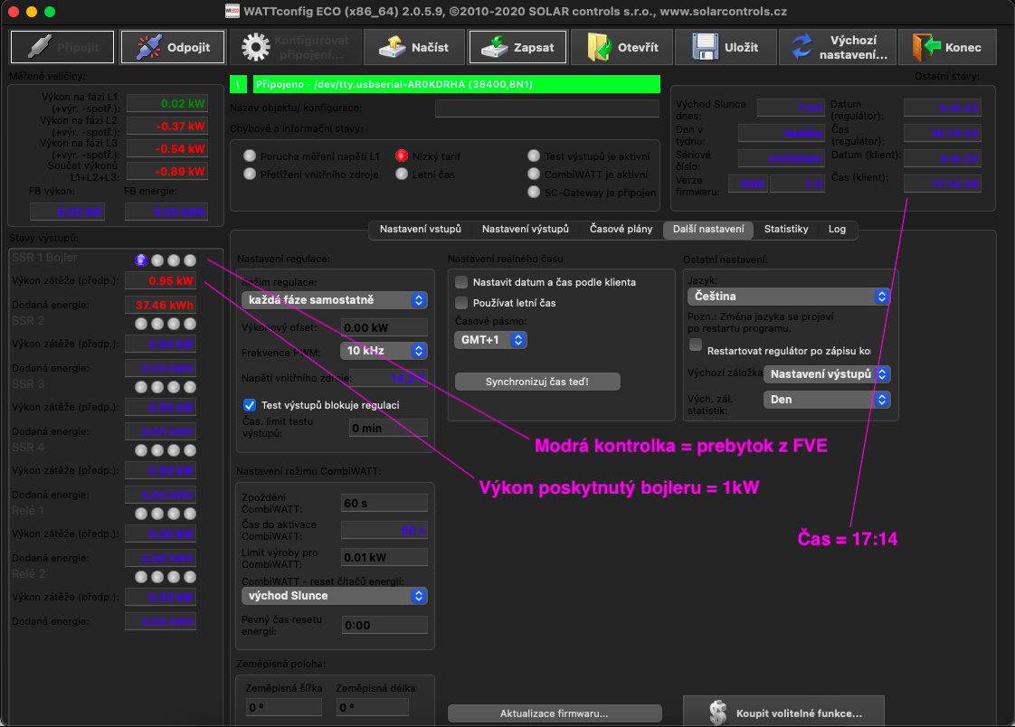The image size is (1015, 727).
Task: Click the Sériové číslo value field
Action: [x=781, y=158]
